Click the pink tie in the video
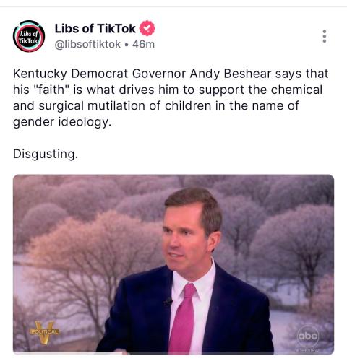347x361 pixels. click(x=183, y=318)
